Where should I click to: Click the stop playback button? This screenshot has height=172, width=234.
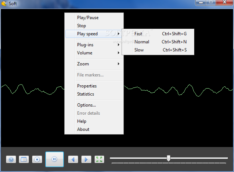point(37,159)
